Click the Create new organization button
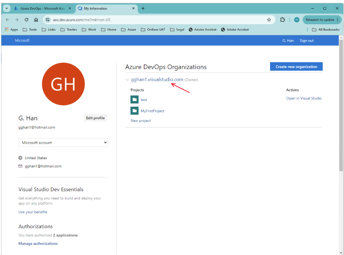The height and width of the screenshot is (255, 344). [296, 66]
